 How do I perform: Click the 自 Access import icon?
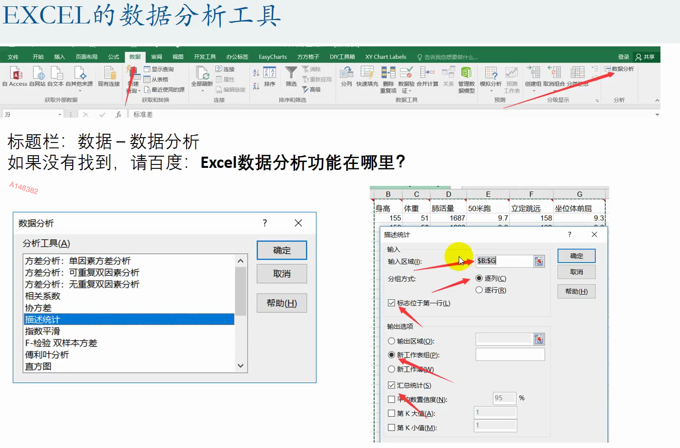[16, 73]
